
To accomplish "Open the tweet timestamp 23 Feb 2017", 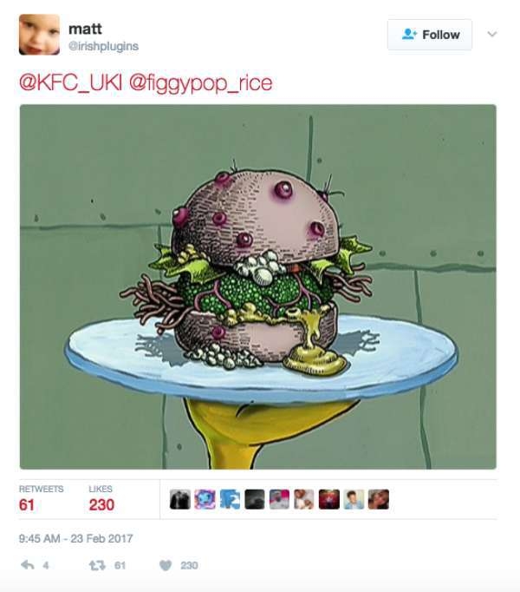I will pos(75,538).
